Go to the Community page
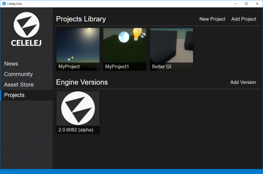Screen dimensions: 263x174 18,74
